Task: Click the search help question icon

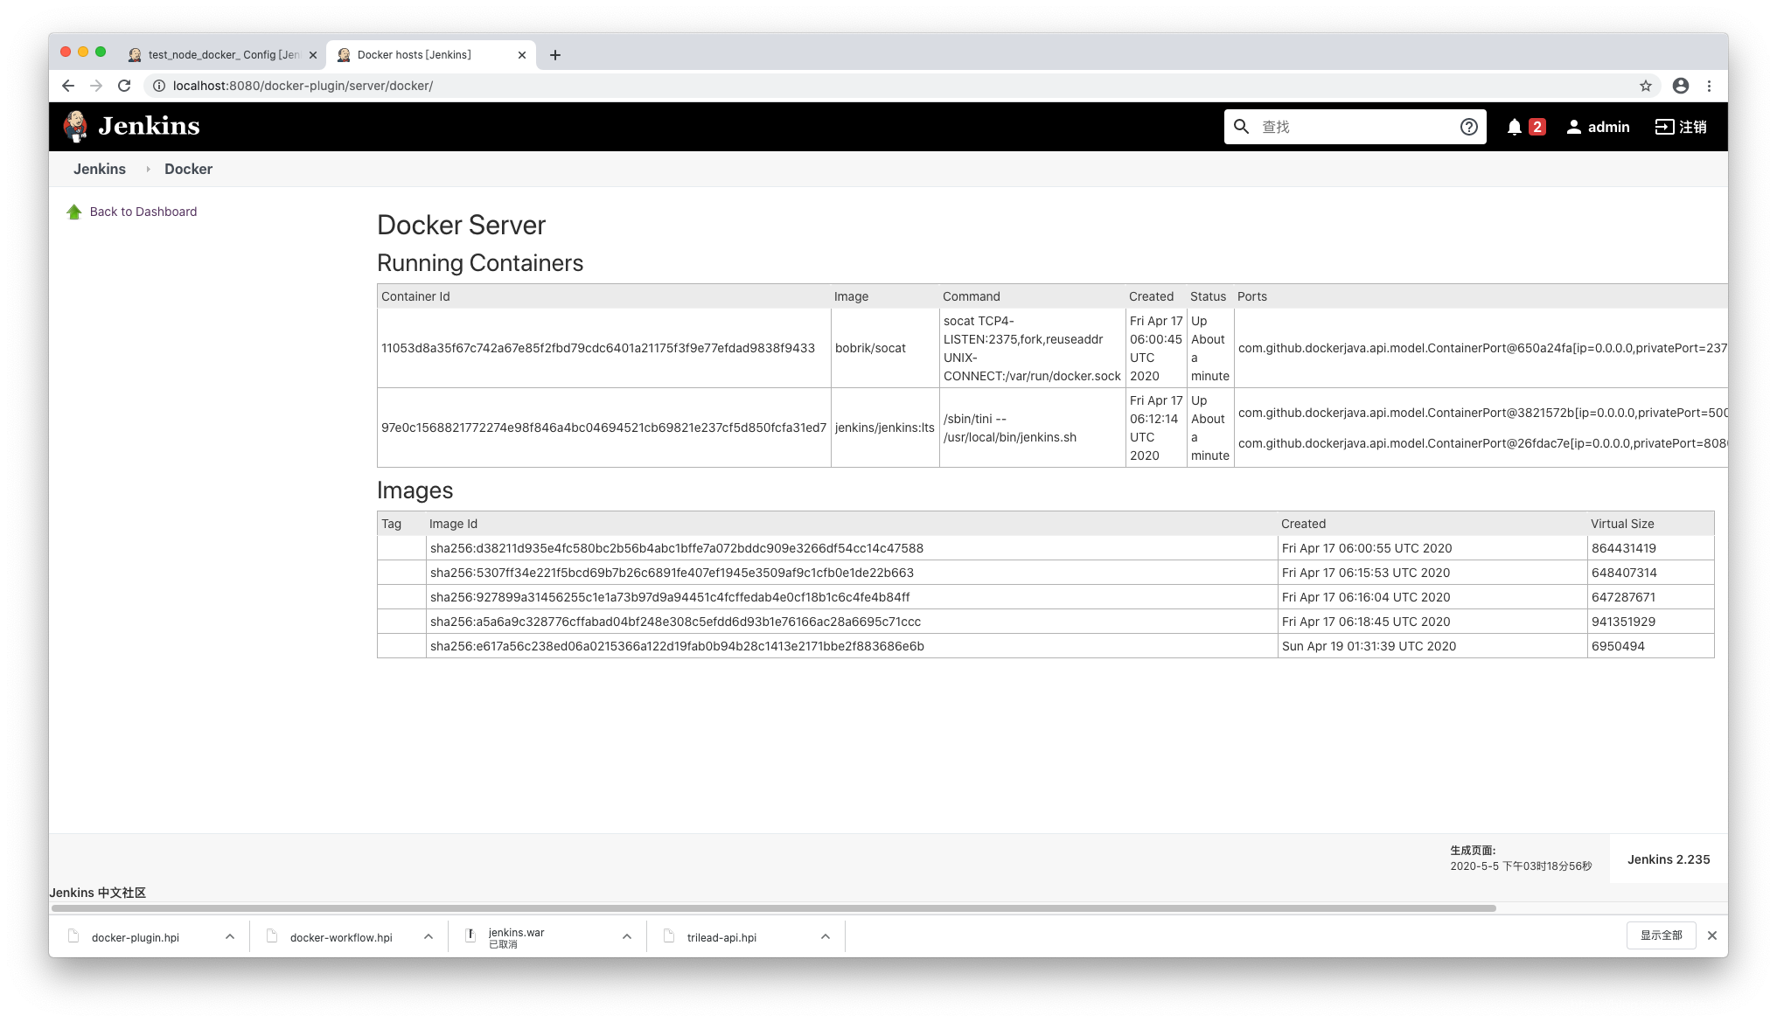Action: tap(1468, 127)
